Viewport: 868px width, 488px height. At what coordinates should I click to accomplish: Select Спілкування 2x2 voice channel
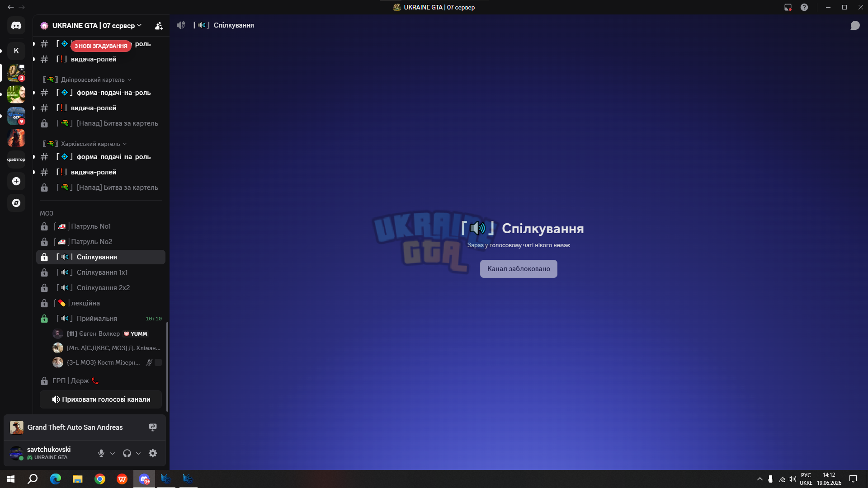coord(101,288)
